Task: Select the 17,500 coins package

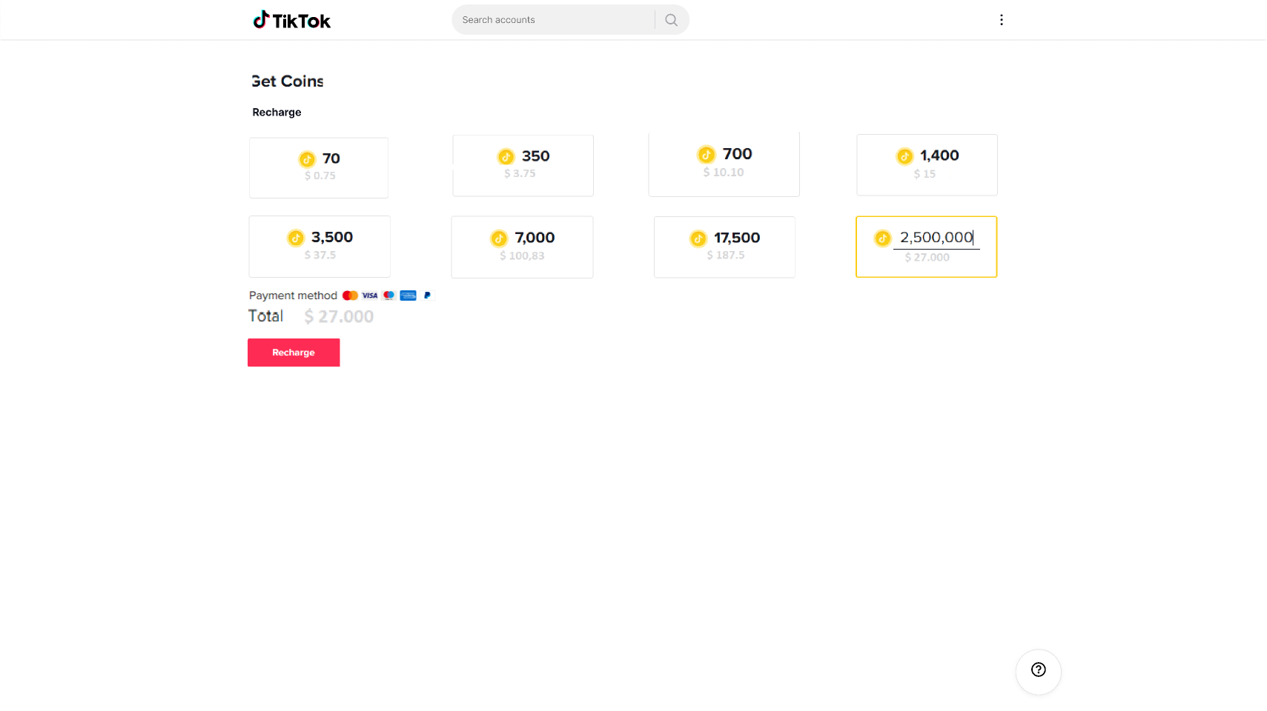Action: (724, 247)
